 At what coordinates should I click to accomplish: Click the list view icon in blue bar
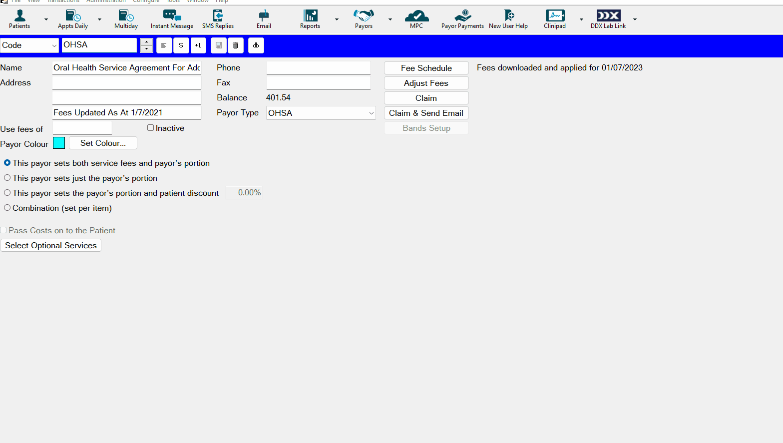tap(164, 45)
